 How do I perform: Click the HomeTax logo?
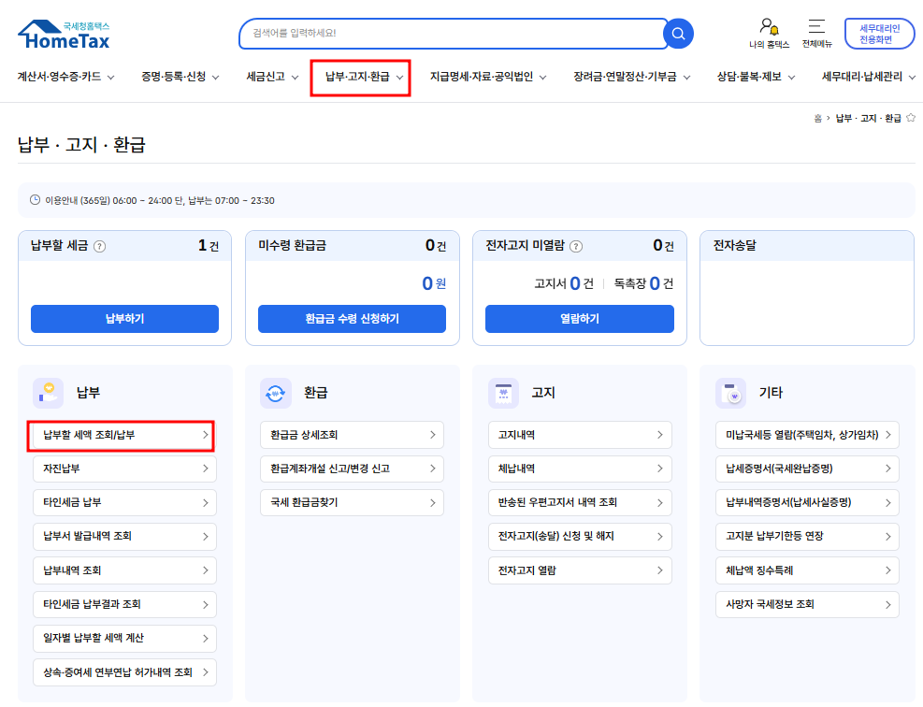[64, 36]
